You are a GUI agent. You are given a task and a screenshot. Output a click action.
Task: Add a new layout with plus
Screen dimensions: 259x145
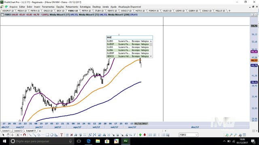[x=40, y=131]
